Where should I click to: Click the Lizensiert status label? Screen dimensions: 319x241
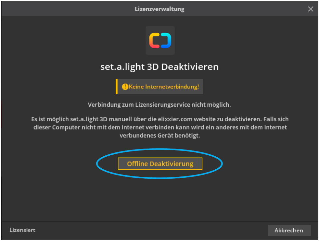click(22, 230)
